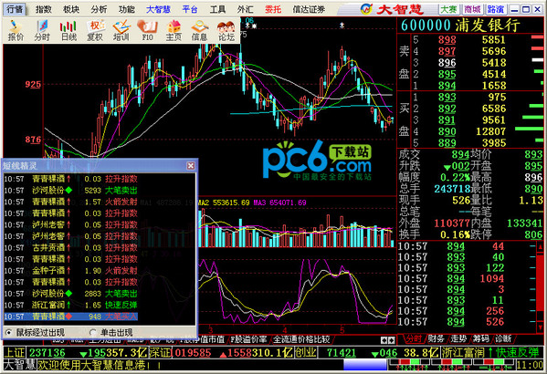The image size is (547, 374).
Task: Select the 青青稞酒 1.57 火箭发射 row
Action: click(x=71, y=202)
